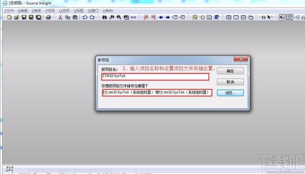
Task: Click the Paste clipboard icon
Action: click(75, 17)
